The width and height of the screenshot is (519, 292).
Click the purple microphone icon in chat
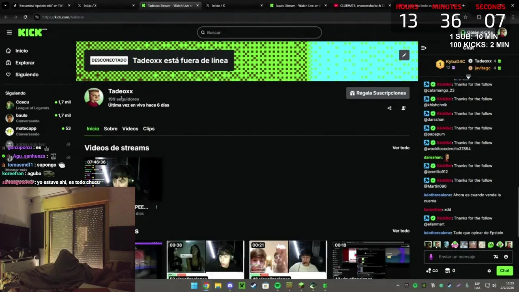click(x=431, y=257)
